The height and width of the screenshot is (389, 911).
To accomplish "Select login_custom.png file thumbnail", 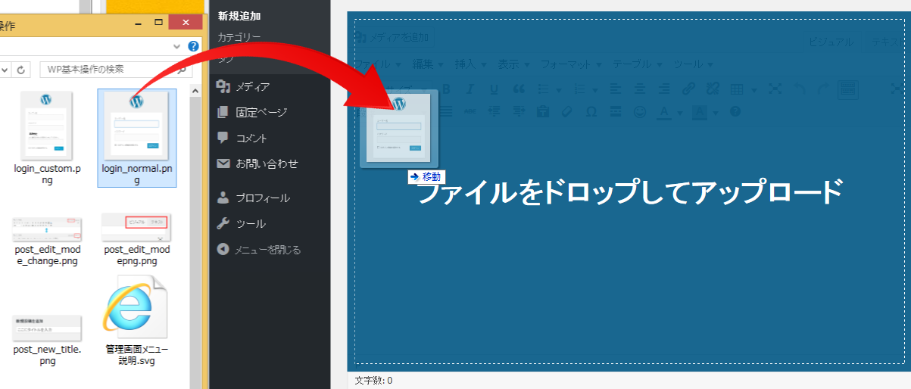I will [46, 126].
